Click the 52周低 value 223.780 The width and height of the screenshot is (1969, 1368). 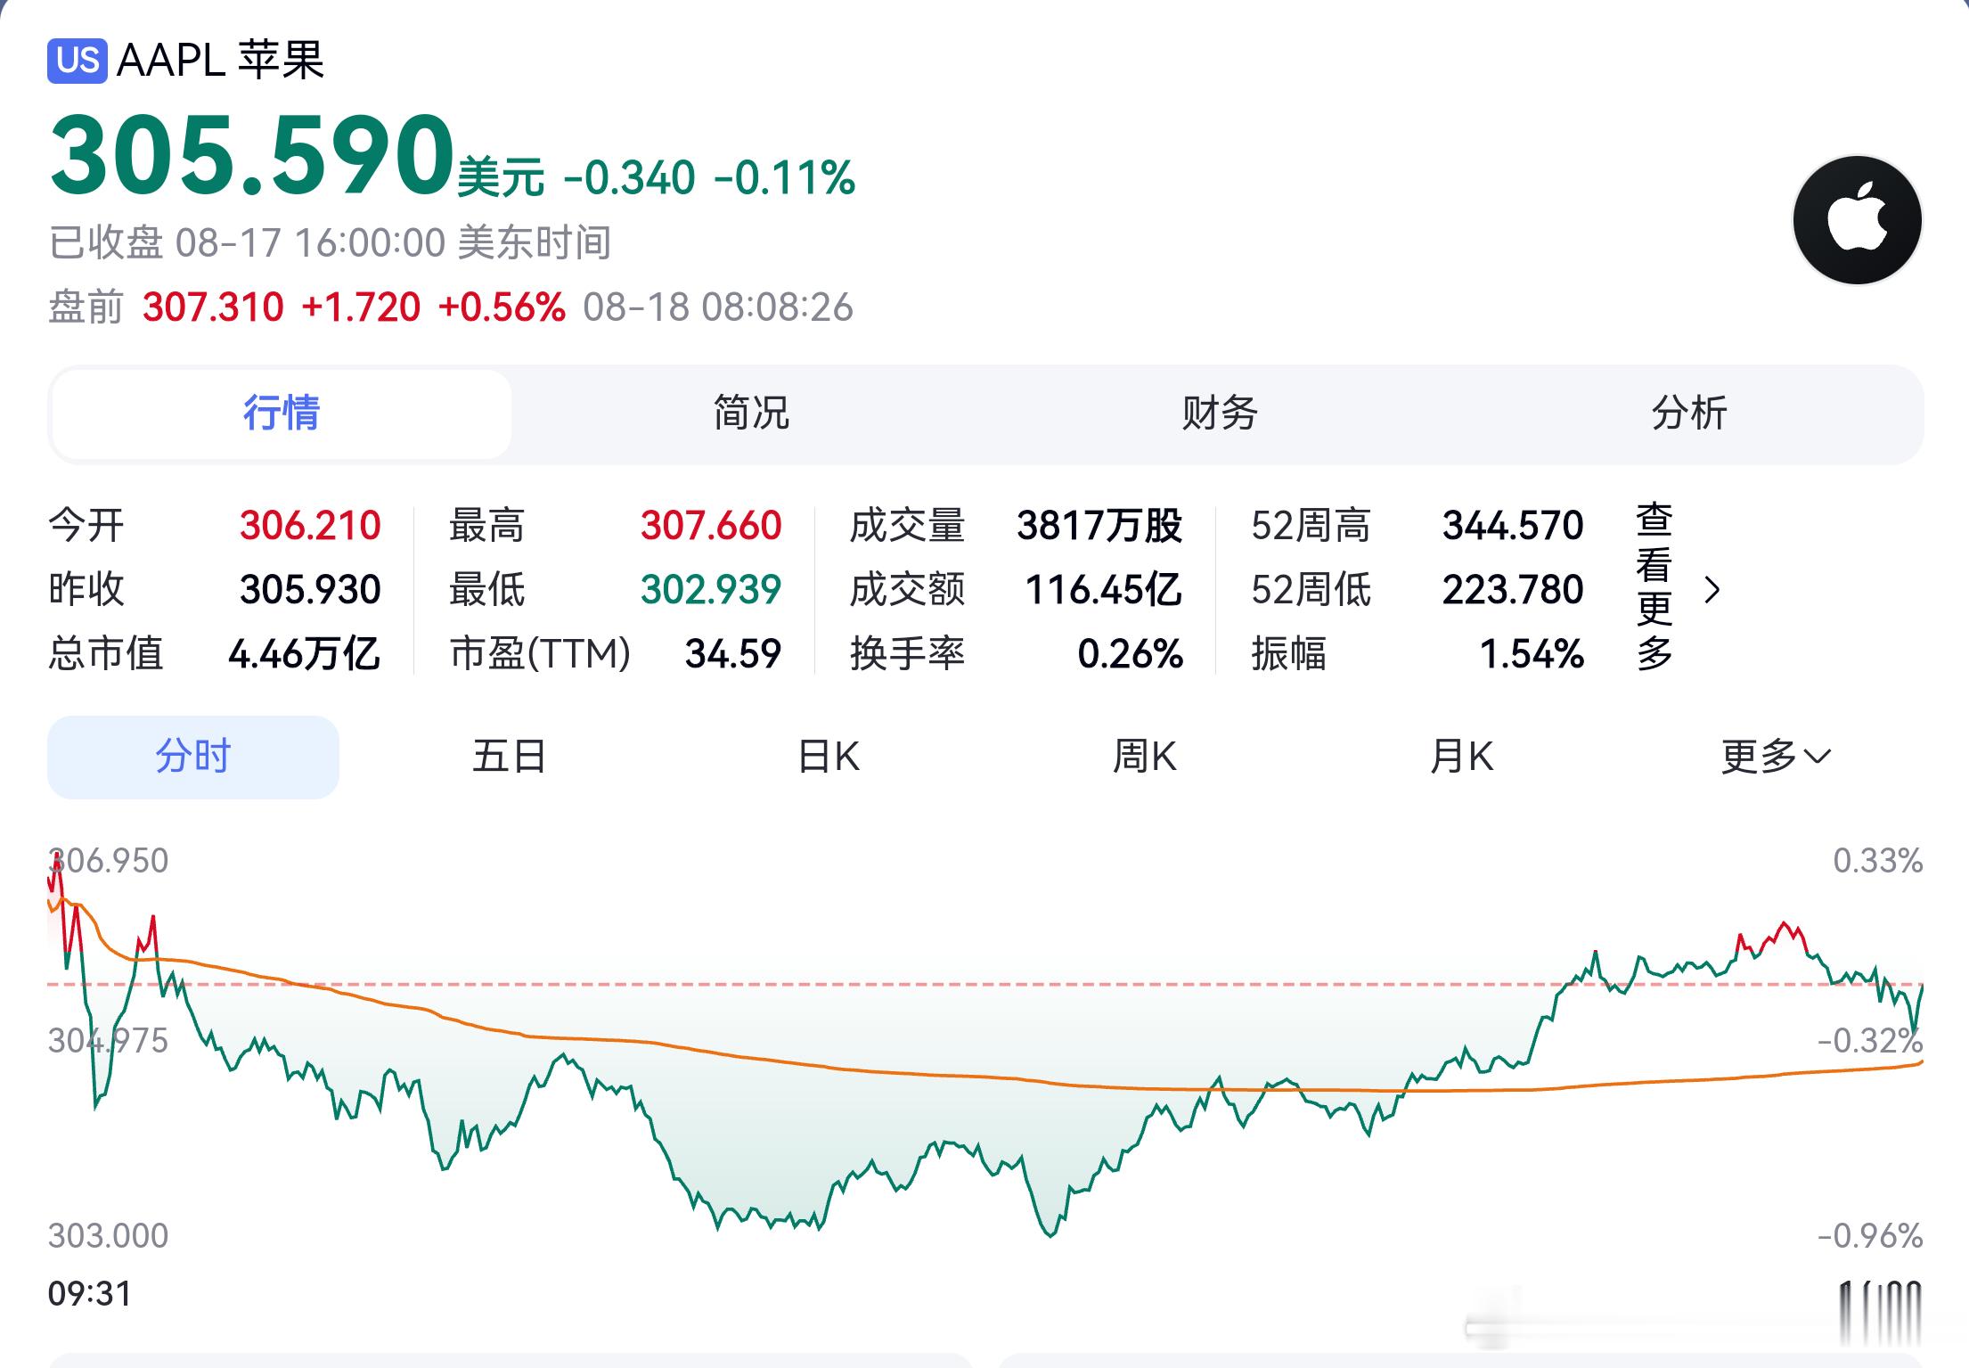tap(1513, 589)
